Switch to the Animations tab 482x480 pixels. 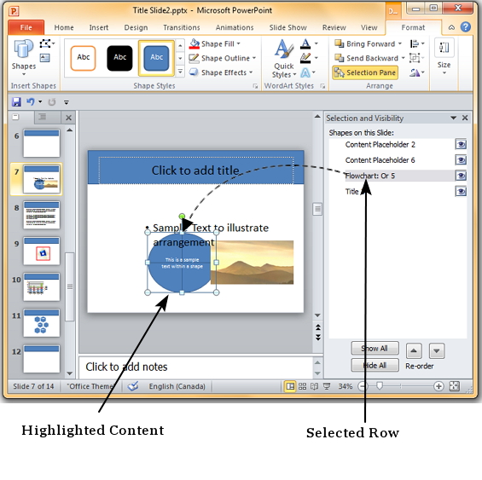pos(235,27)
